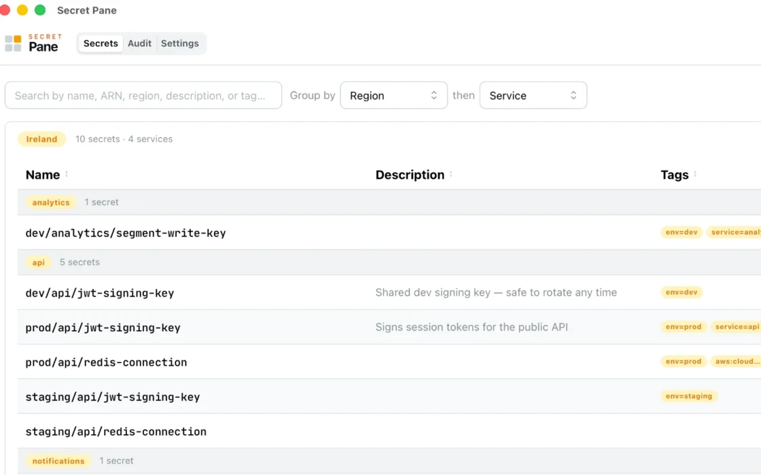Image resolution: width=761 pixels, height=475 pixels.
Task: Click "Signs session tokens for the public API"
Action: [x=472, y=327]
